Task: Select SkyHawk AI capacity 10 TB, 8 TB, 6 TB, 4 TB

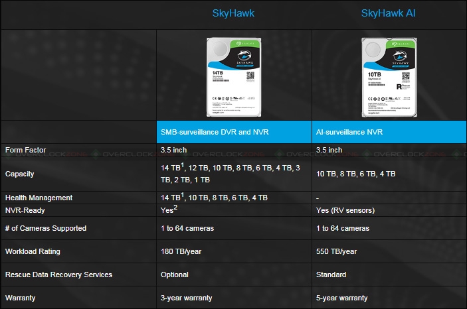Action: tap(355, 174)
